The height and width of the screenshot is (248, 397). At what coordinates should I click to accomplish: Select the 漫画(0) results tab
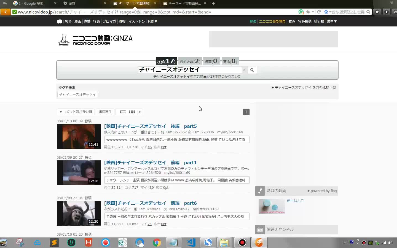click(x=212, y=61)
